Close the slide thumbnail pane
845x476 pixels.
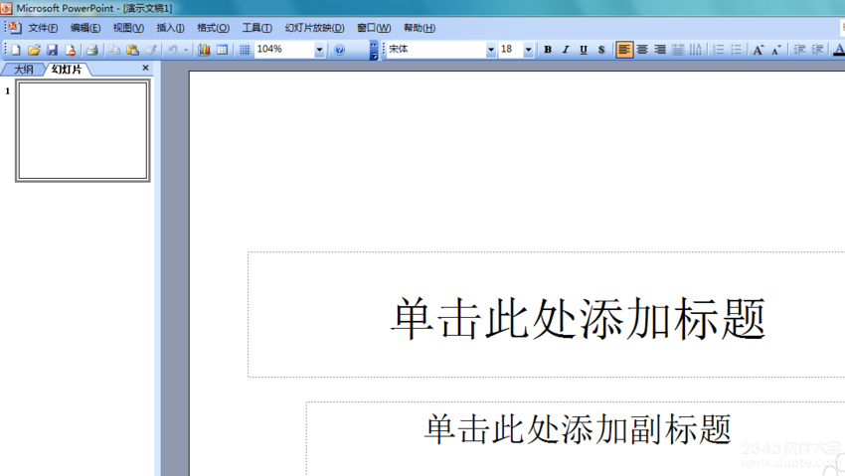tap(145, 68)
